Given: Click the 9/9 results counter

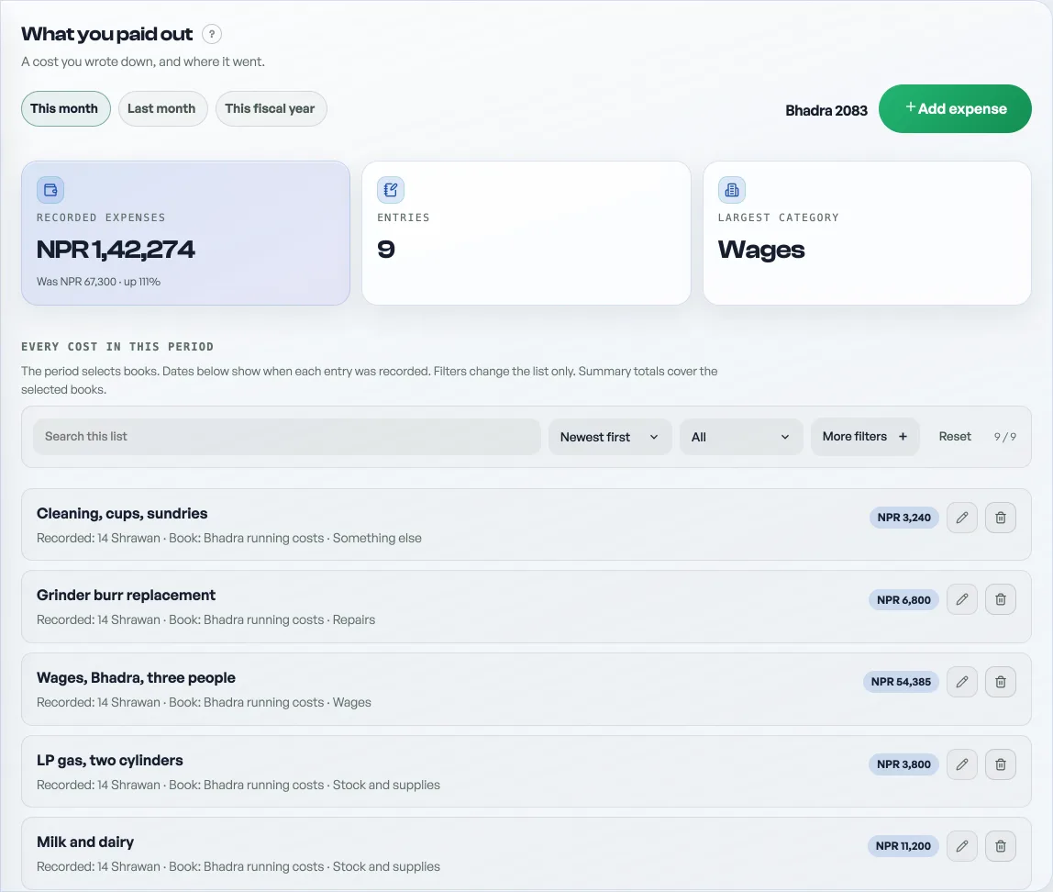Looking at the screenshot, I should coord(1004,437).
